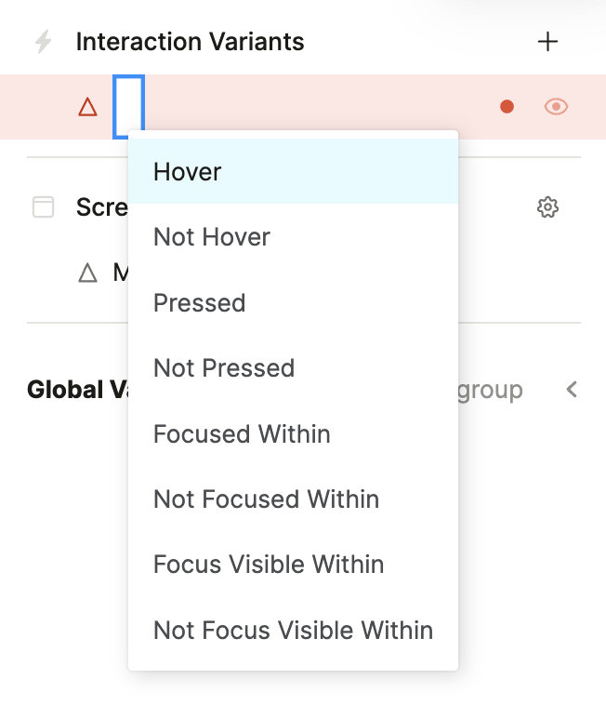Viewport: 606px width, 705px height.
Task: Select Not Focus Visible Within
Action: pyautogui.click(x=293, y=631)
